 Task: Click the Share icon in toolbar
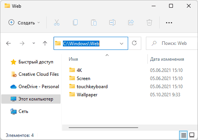coord(131,22)
